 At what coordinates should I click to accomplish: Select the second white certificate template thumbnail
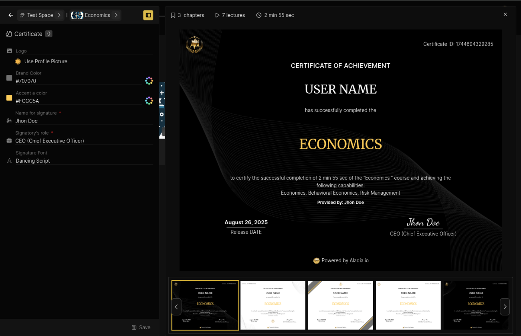(273, 305)
